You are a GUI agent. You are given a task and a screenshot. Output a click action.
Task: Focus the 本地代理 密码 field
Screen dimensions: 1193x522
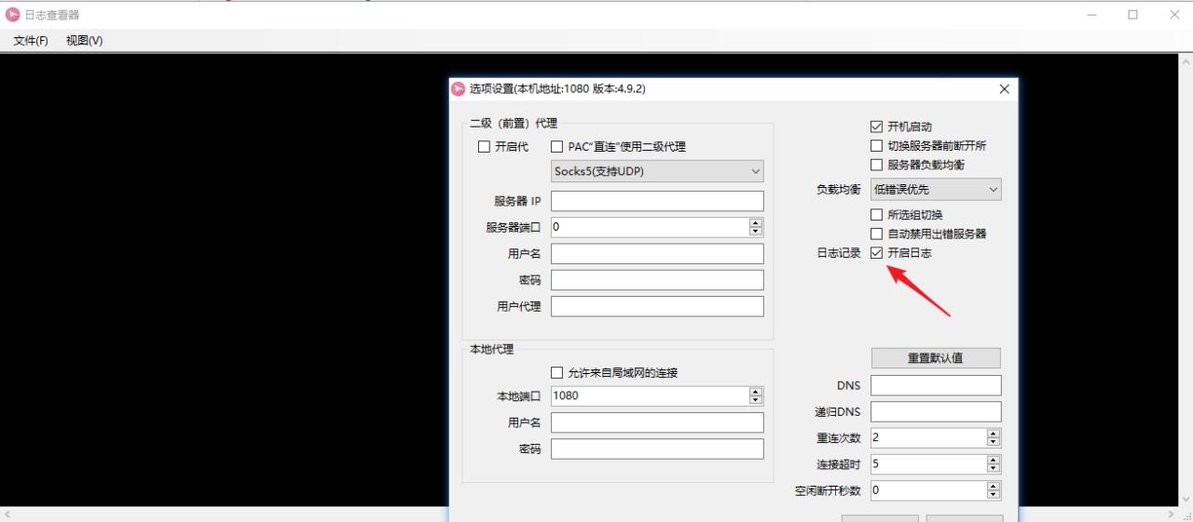pyautogui.click(x=657, y=448)
